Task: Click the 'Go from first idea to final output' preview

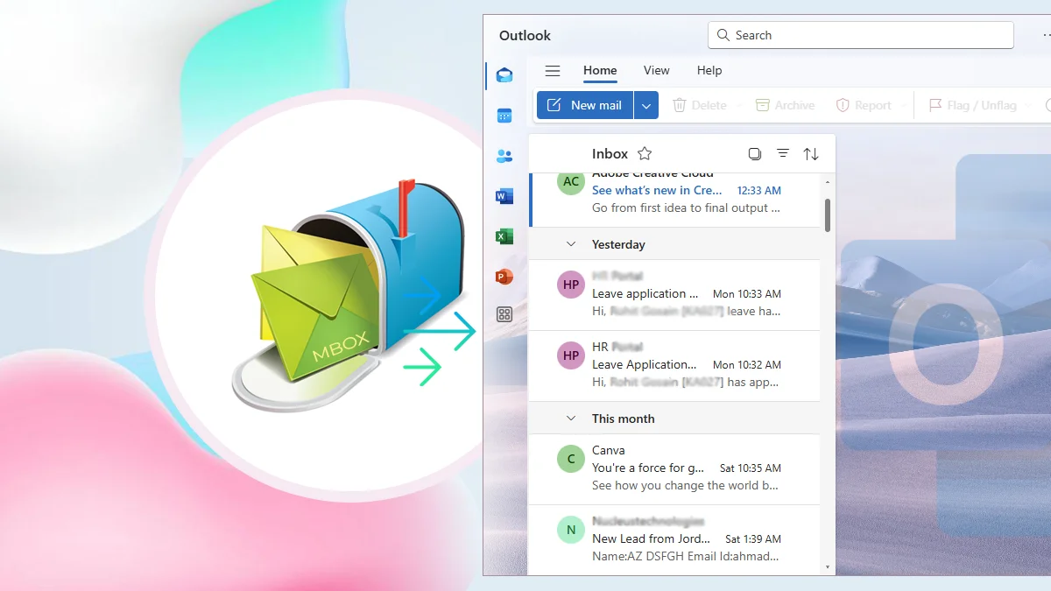Action: [x=686, y=208]
